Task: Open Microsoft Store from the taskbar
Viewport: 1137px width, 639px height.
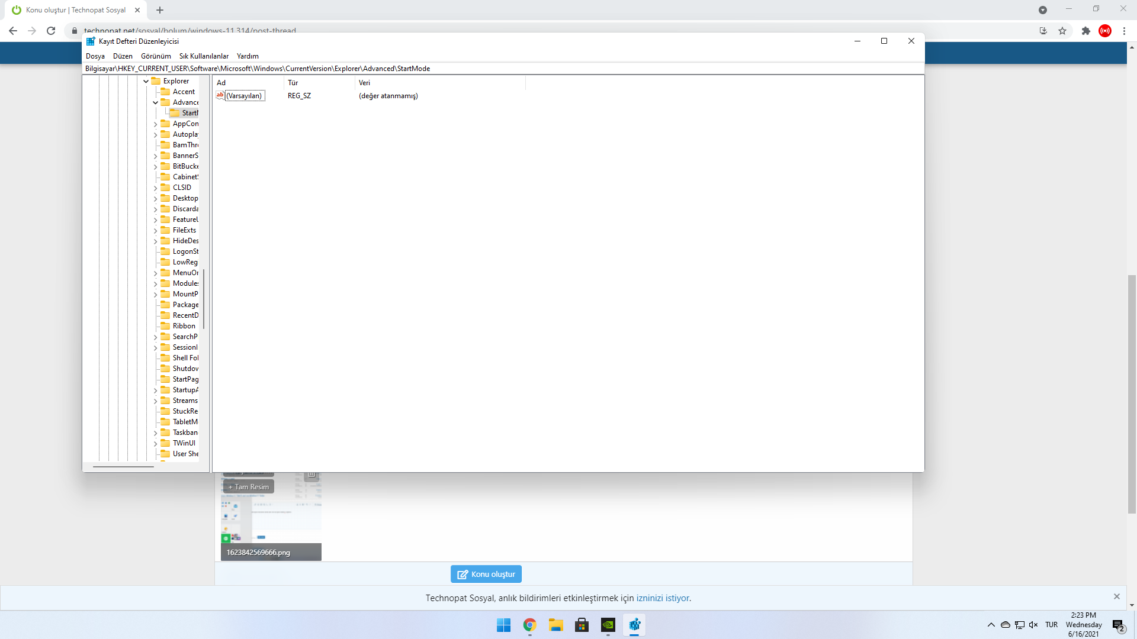Action: (x=582, y=625)
